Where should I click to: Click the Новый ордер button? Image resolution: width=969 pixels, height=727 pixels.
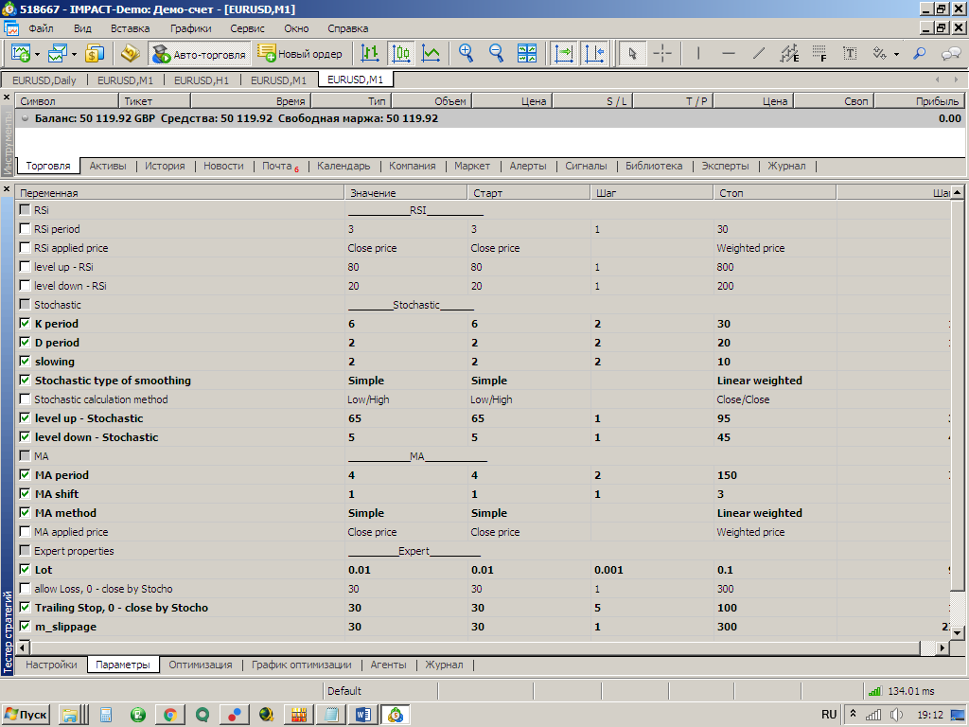pos(300,54)
